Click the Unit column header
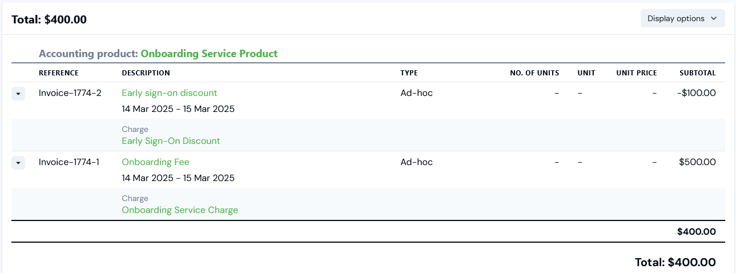The image size is (736, 273). click(x=586, y=73)
